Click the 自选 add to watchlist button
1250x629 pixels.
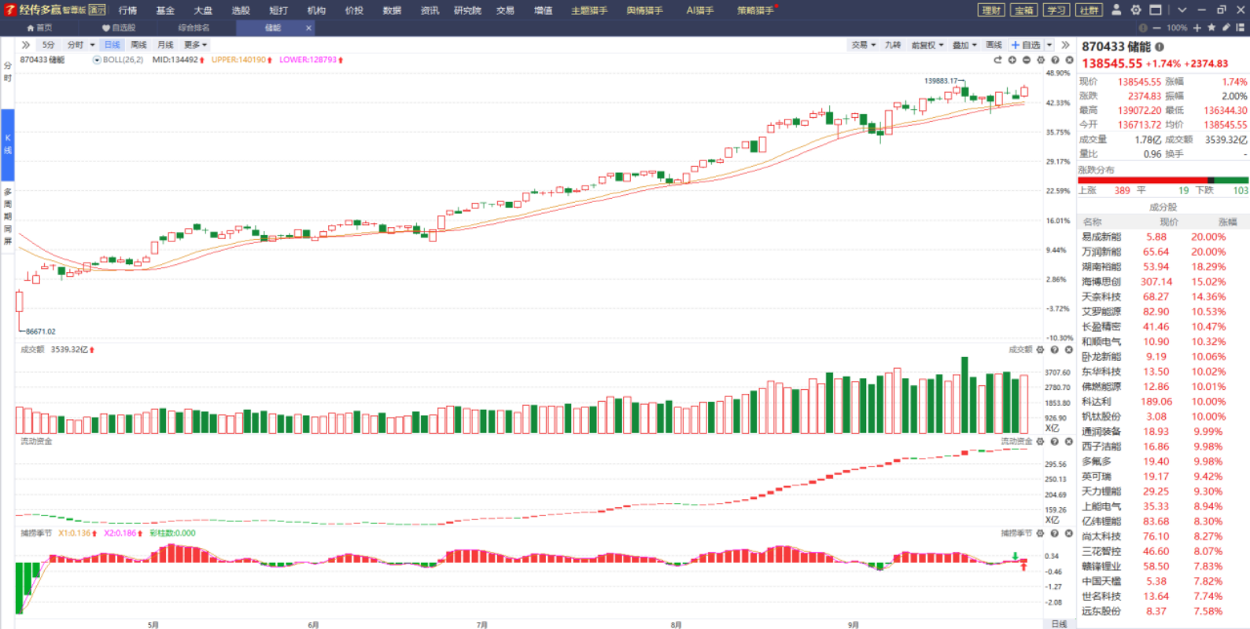point(1027,45)
